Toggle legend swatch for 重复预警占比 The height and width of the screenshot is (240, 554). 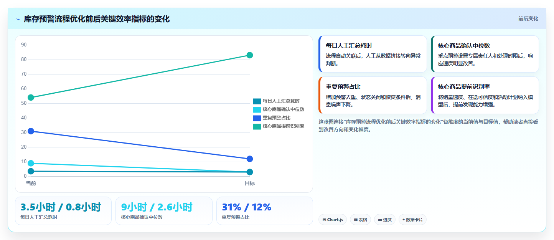point(257,118)
